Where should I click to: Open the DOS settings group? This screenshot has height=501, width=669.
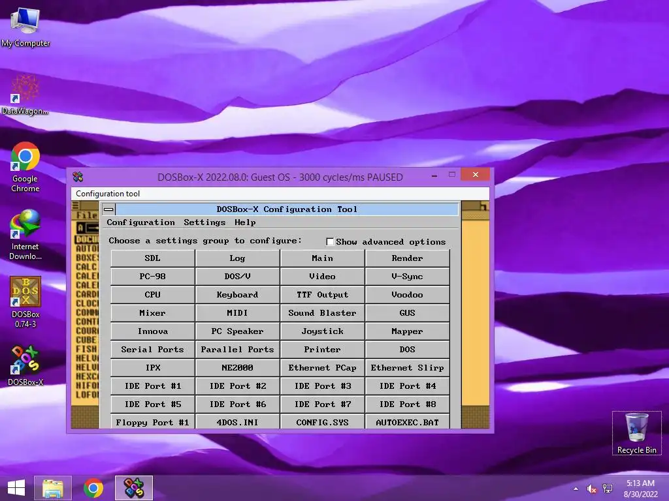[x=407, y=350]
